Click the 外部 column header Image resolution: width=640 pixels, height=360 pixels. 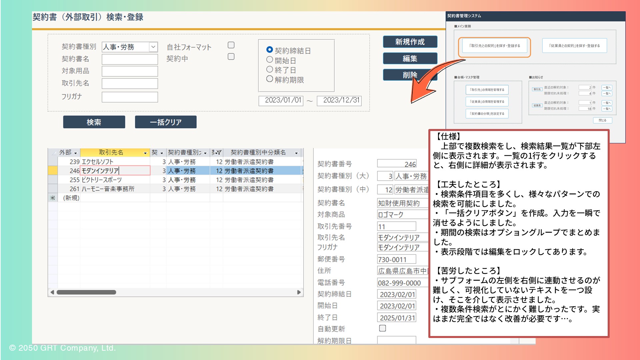coord(65,153)
